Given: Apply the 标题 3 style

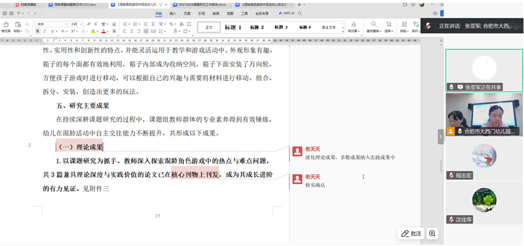Looking at the screenshot, I should (281, 27).
